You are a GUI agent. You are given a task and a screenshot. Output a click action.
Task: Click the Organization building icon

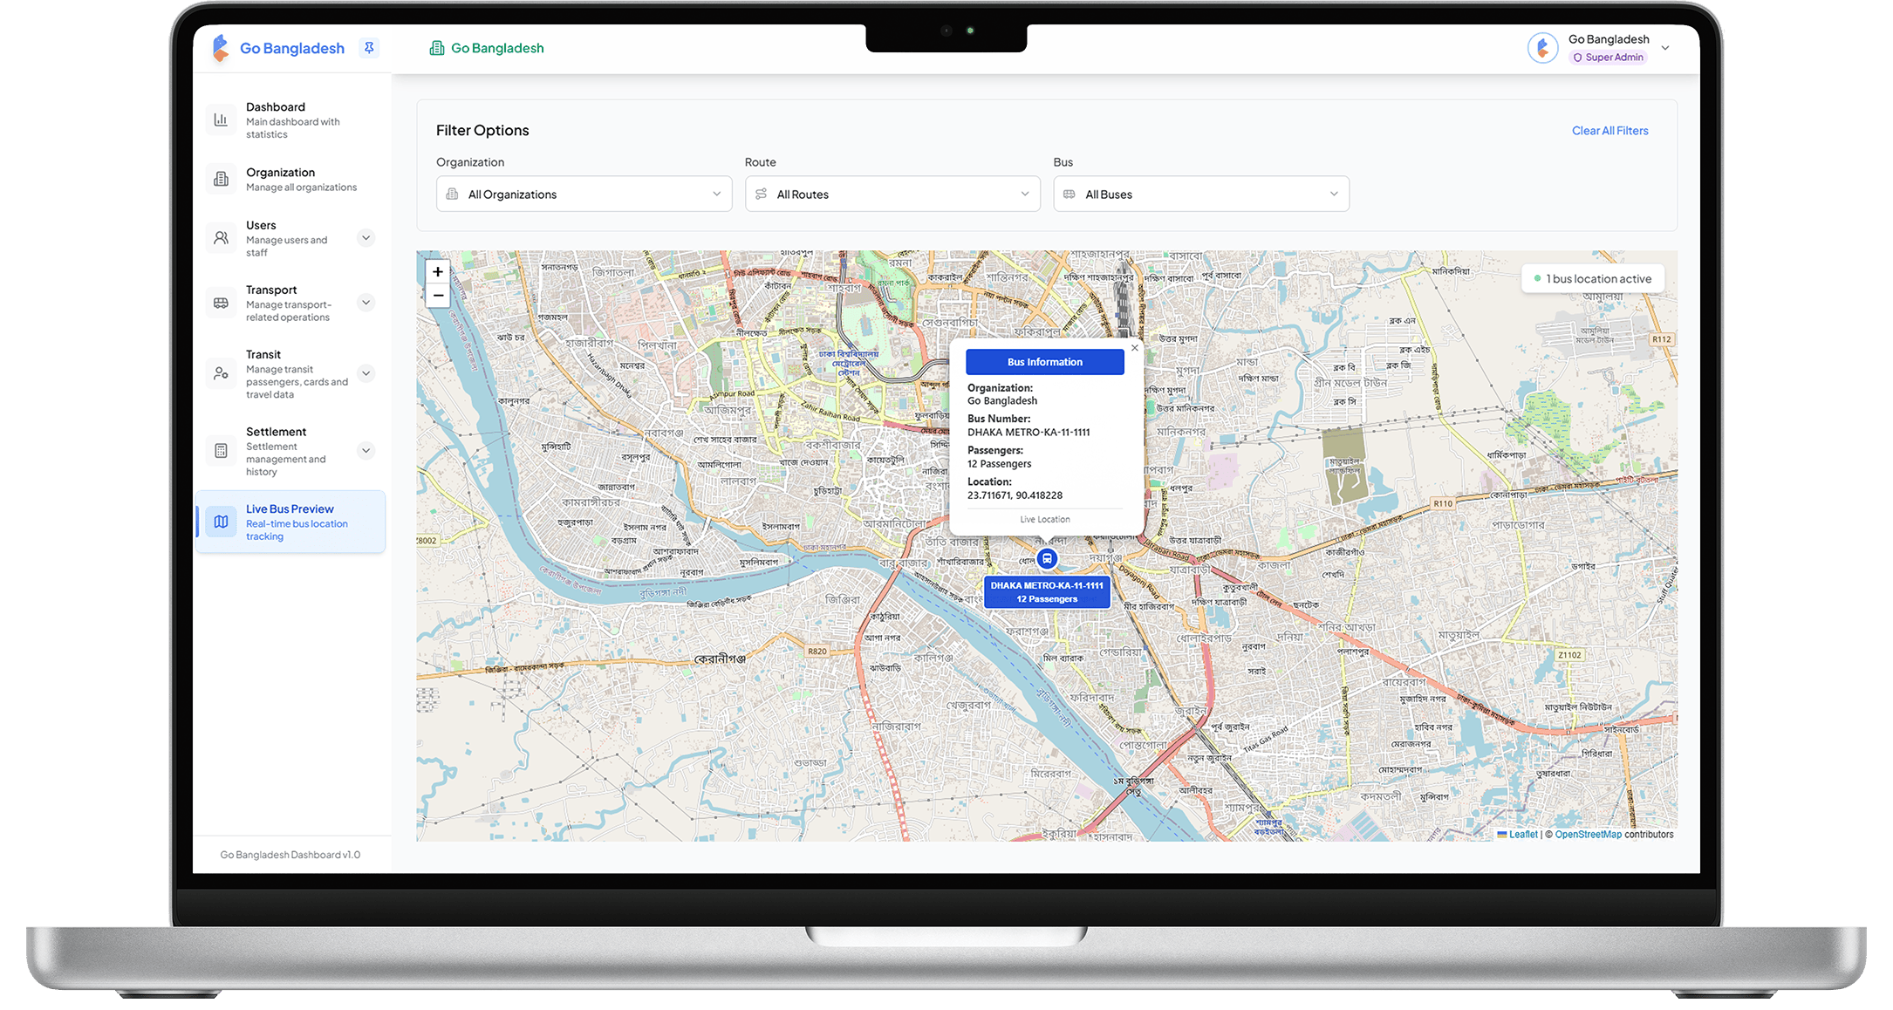[222, 179]
